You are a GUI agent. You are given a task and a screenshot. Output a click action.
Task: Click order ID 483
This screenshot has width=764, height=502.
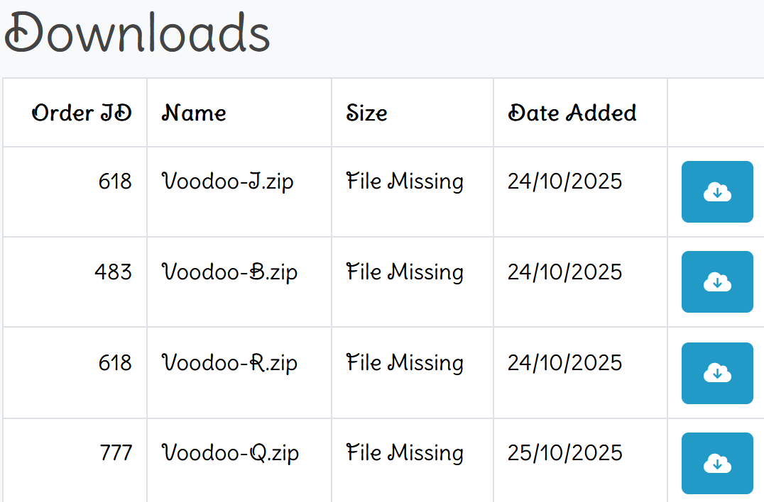point(114,272)
